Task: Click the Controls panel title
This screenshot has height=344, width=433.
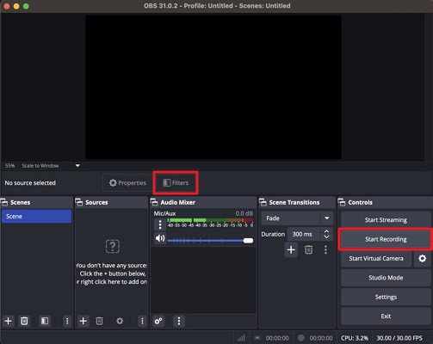Action: pyautogui.click(x=360, y=202)
